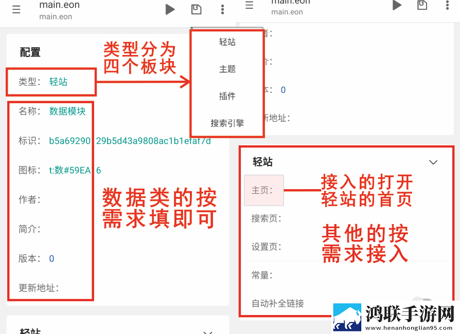Edit the 版本 value 0 in left config

pyautogui.click(x=51, y=258)
